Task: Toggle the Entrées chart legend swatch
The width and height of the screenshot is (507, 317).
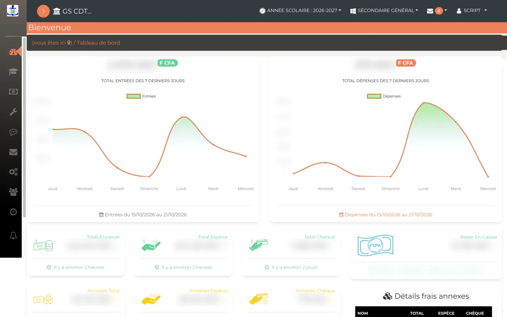Action: pos(133,96)
